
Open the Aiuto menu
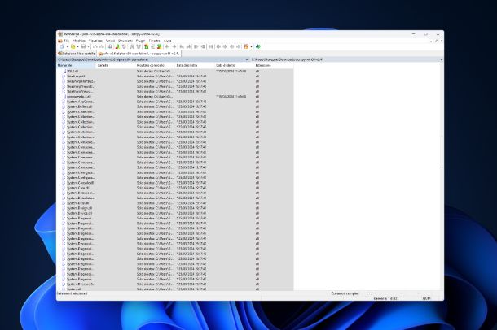coord(167,41)
